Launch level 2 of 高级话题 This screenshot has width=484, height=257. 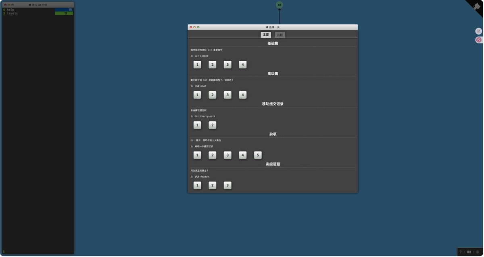pyautogui.click(x=213, y=185)
